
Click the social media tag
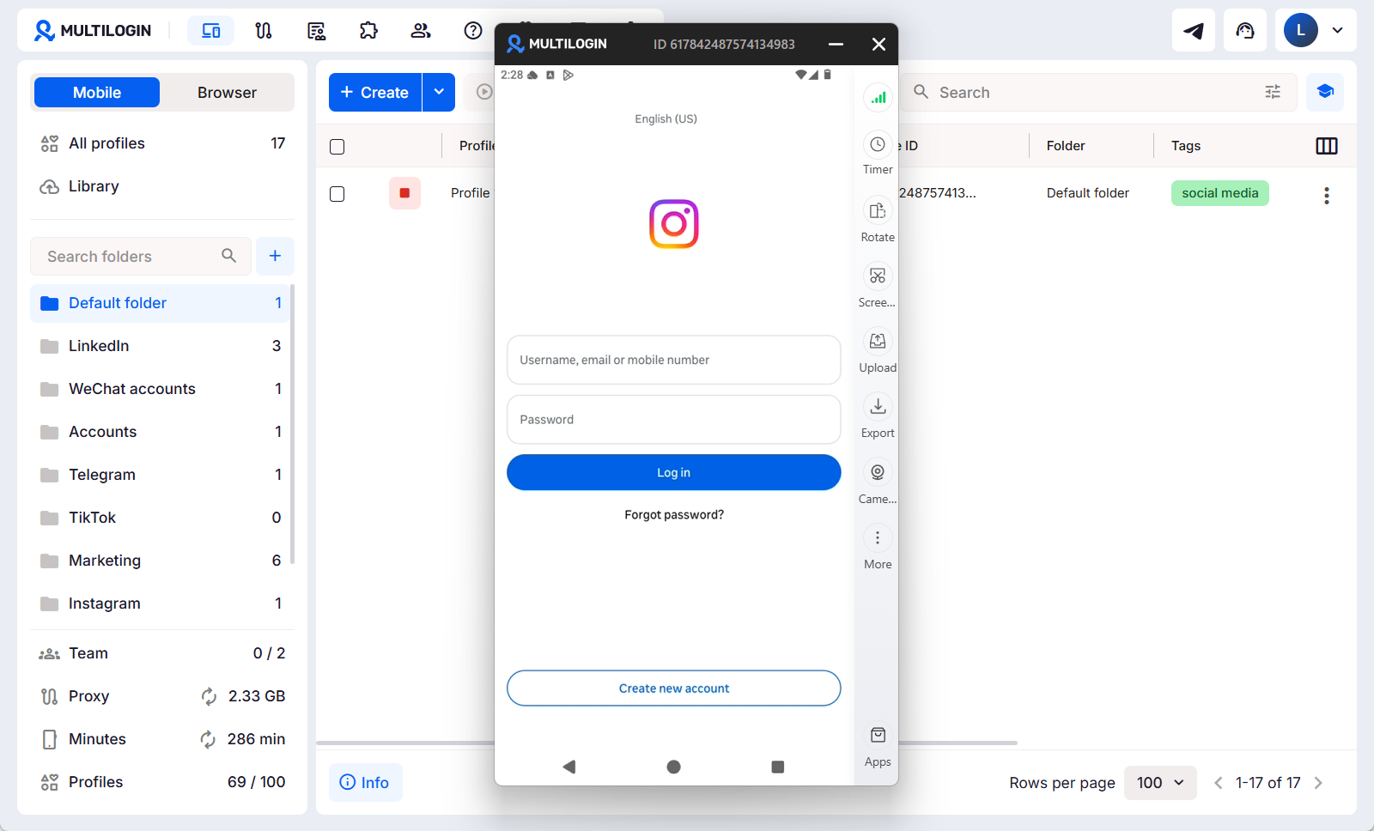[x=1220, y=193]
